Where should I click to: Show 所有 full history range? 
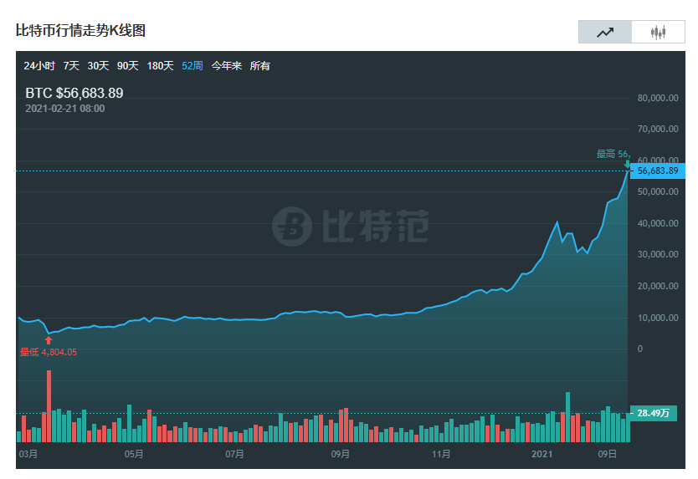click(260, 66)
